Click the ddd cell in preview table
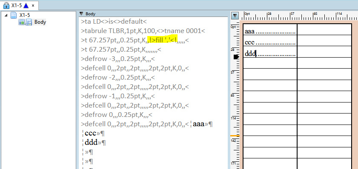 (x=270, y=52)
